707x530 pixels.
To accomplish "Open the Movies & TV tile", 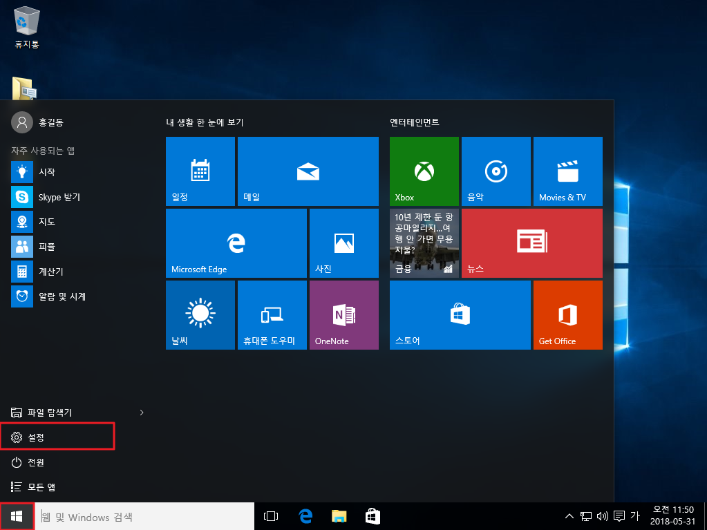I will click(x=568, y=171).
